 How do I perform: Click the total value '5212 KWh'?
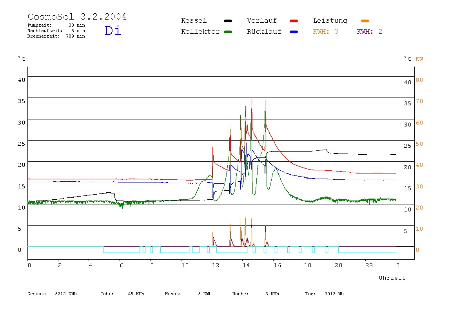coord(66,294)
